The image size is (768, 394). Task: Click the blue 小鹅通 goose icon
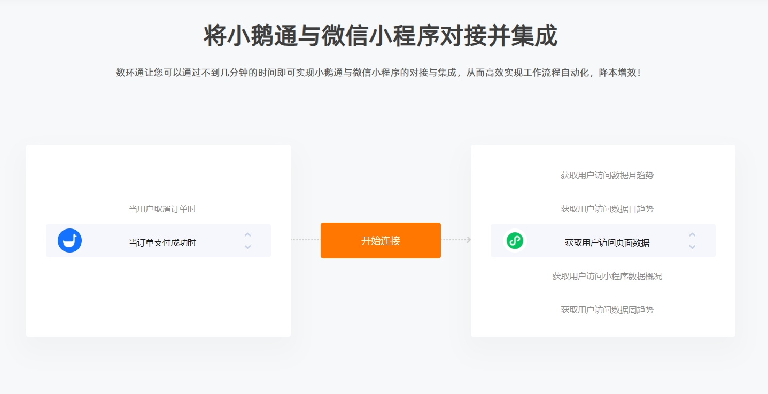click(69, 240)
